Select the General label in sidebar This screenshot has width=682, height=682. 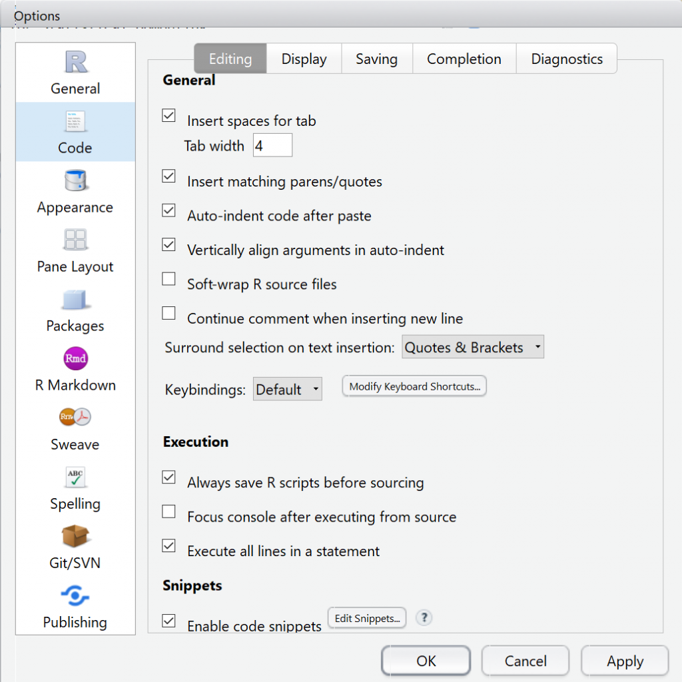75,89
